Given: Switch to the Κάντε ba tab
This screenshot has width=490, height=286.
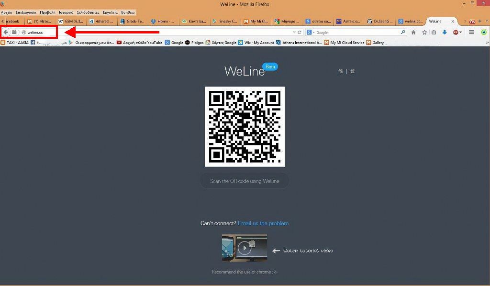Looking at the screenshot, I should pyautogui.click(x=194, y=21).
